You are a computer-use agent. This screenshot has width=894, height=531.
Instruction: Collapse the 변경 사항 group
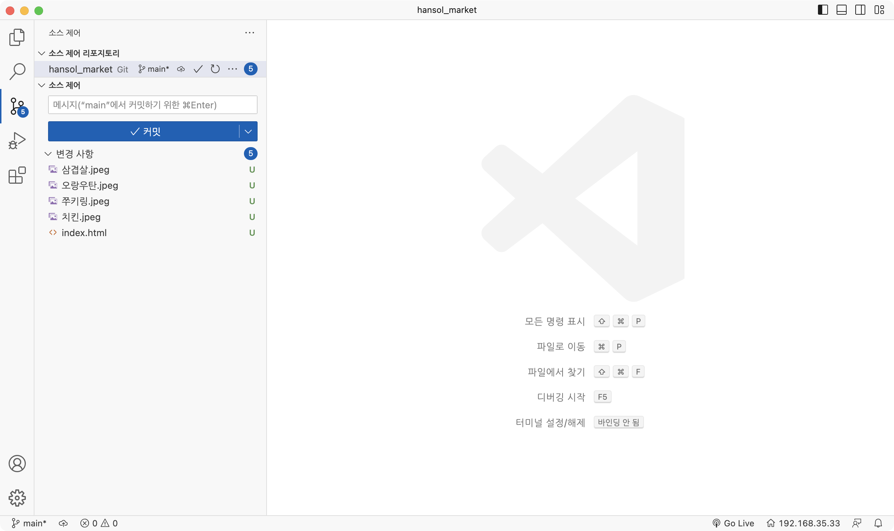tap(48, 154)
